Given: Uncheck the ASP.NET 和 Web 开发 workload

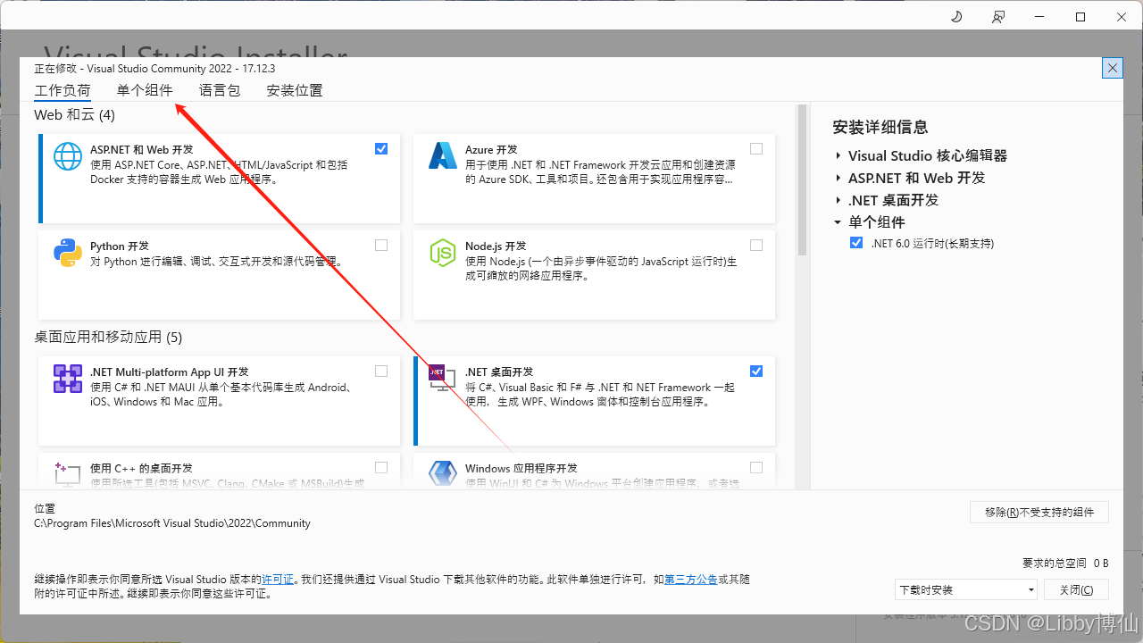Looking at the screenshot, I should point(381,149).
